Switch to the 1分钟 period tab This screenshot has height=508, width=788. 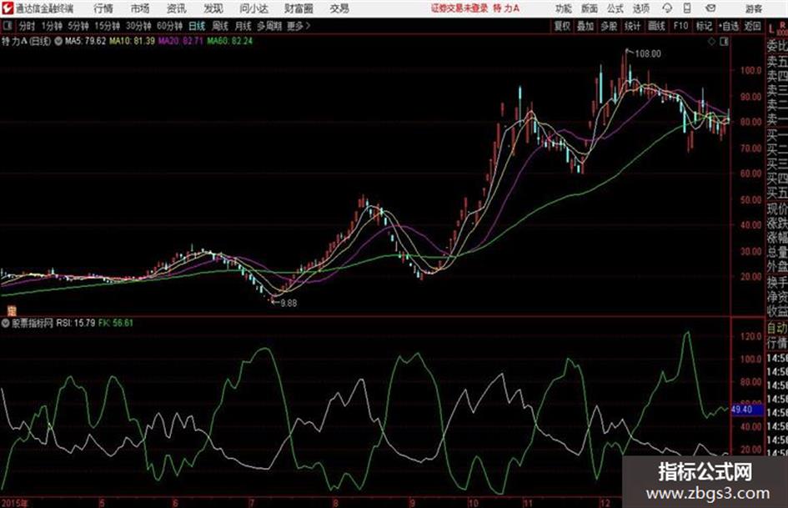coord(51,26)
